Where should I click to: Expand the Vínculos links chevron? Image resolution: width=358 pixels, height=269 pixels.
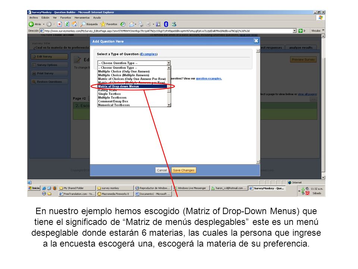pyautogui.click(x=323, y=30)
